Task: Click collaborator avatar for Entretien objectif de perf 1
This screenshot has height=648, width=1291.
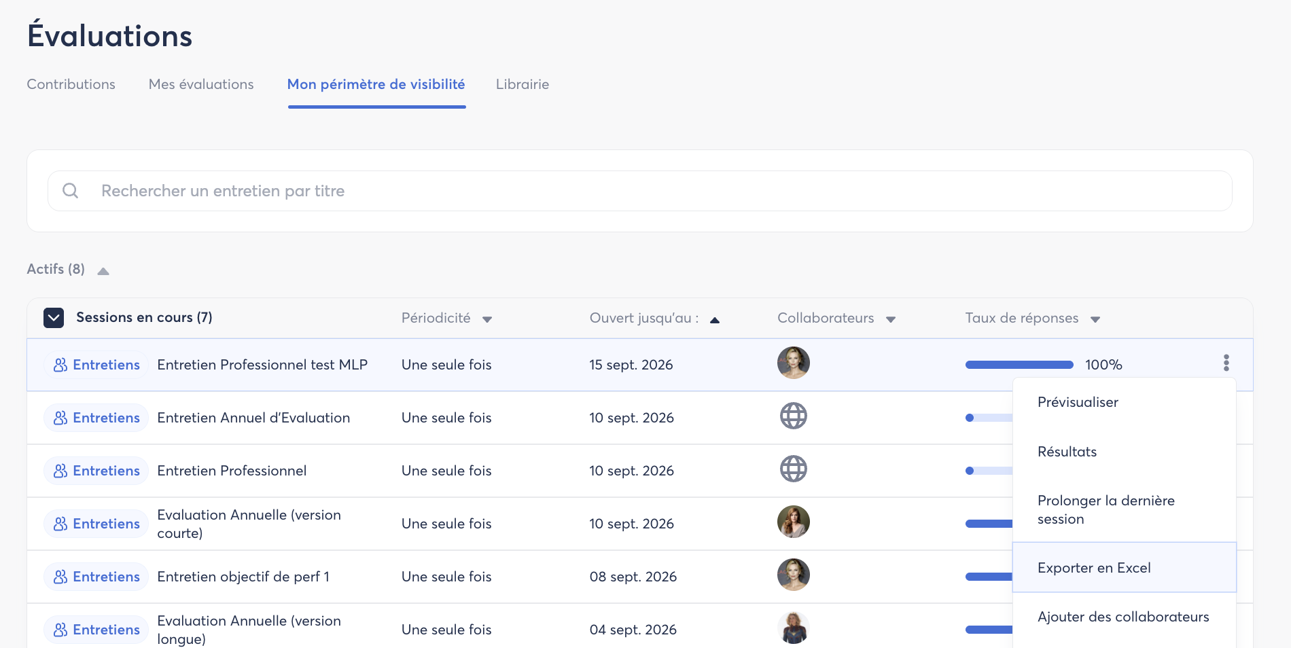Action: (x=793, y=575)
